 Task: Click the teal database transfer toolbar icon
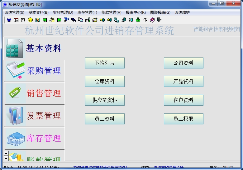(117, 20)
